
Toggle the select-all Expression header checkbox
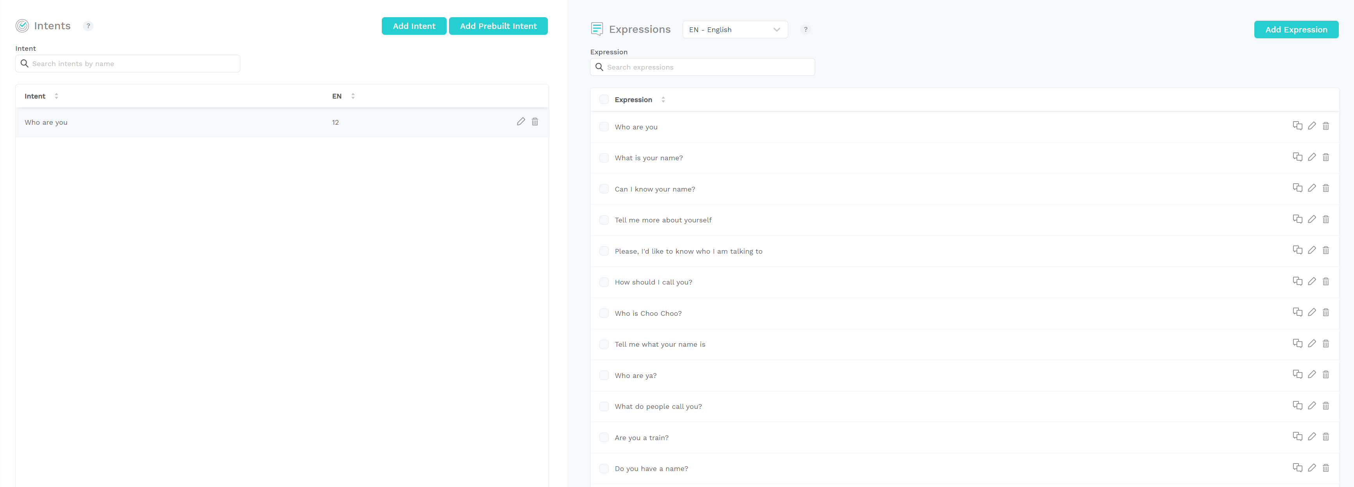[604, 99]
